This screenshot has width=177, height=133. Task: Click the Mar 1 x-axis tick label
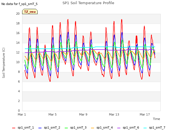pos(22,114)
